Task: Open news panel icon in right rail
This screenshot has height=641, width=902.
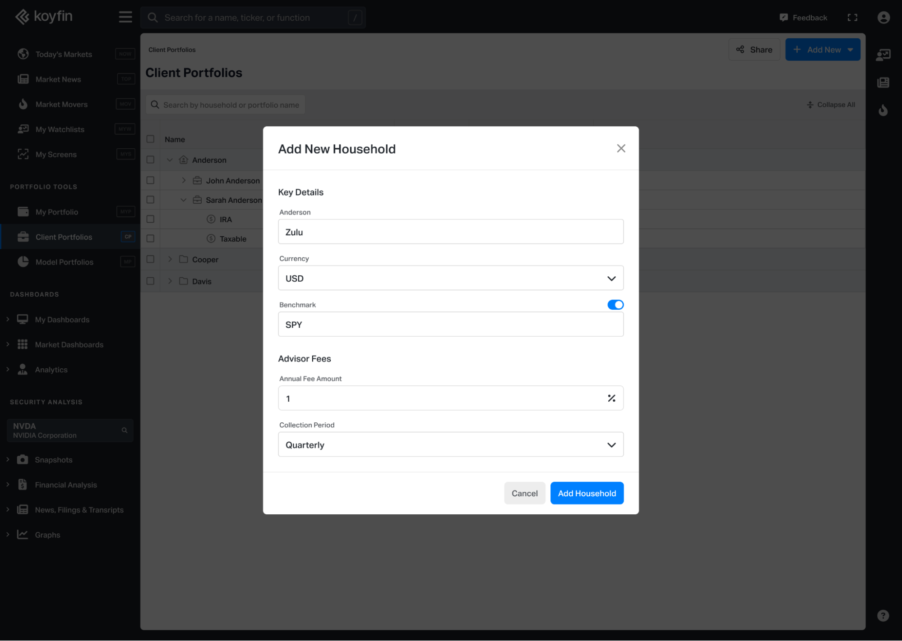Action: coord(883,82)
